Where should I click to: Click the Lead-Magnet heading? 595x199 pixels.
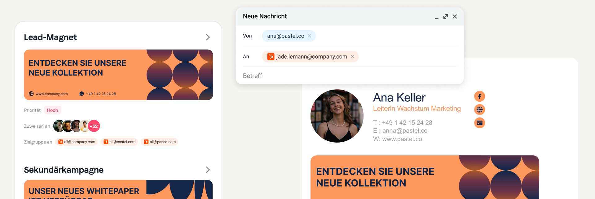click(x=50, y=37)
